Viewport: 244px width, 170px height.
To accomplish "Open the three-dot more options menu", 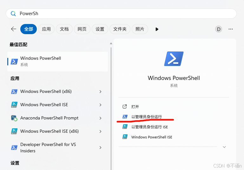I will [231, 29].
